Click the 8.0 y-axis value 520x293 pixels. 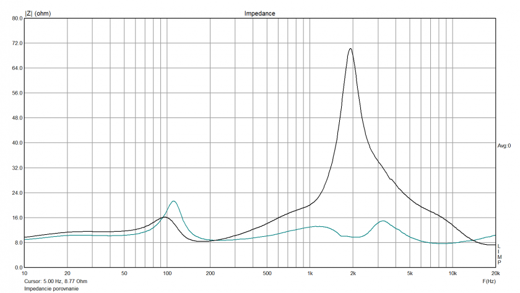[x=19, y=243]
